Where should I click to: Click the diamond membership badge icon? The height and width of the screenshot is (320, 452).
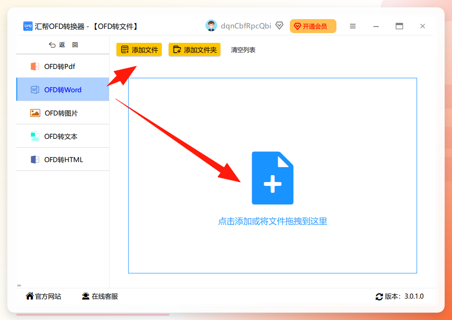tap(279, 26)
